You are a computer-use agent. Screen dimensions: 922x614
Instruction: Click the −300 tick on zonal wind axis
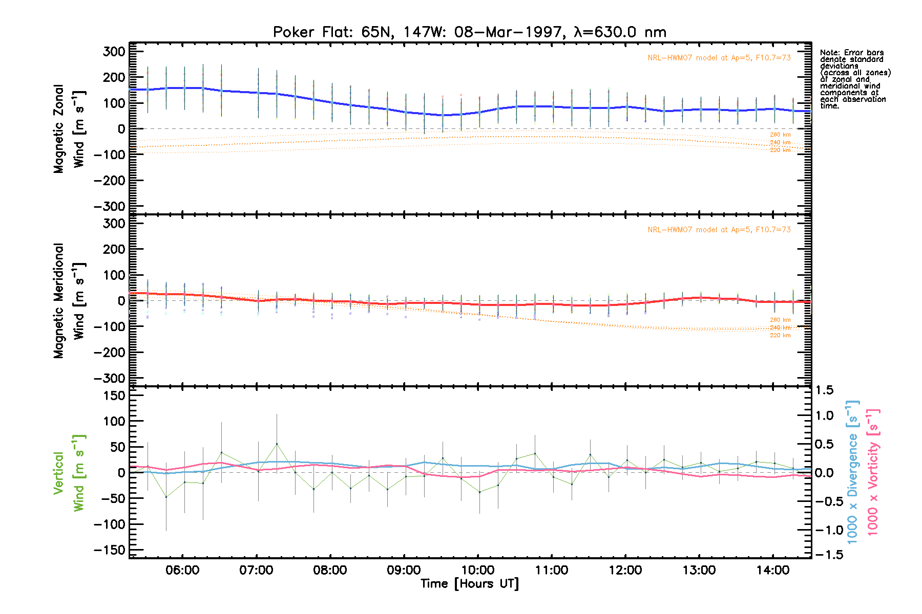pyautogui.click(x=110, y=207)
